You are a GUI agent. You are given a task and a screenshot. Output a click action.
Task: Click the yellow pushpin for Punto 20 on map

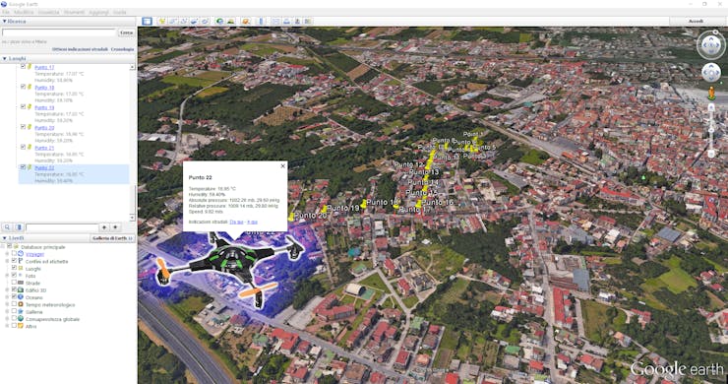pyautogui.click(x=291, y=217)
